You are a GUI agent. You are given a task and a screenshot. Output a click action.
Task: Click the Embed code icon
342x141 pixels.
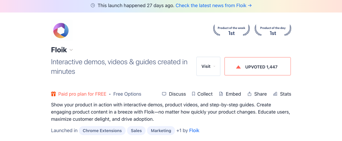pos(221,94)
